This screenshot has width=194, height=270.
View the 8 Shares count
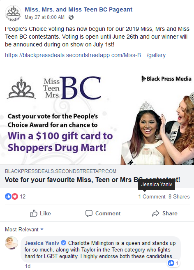coord(179,197)
